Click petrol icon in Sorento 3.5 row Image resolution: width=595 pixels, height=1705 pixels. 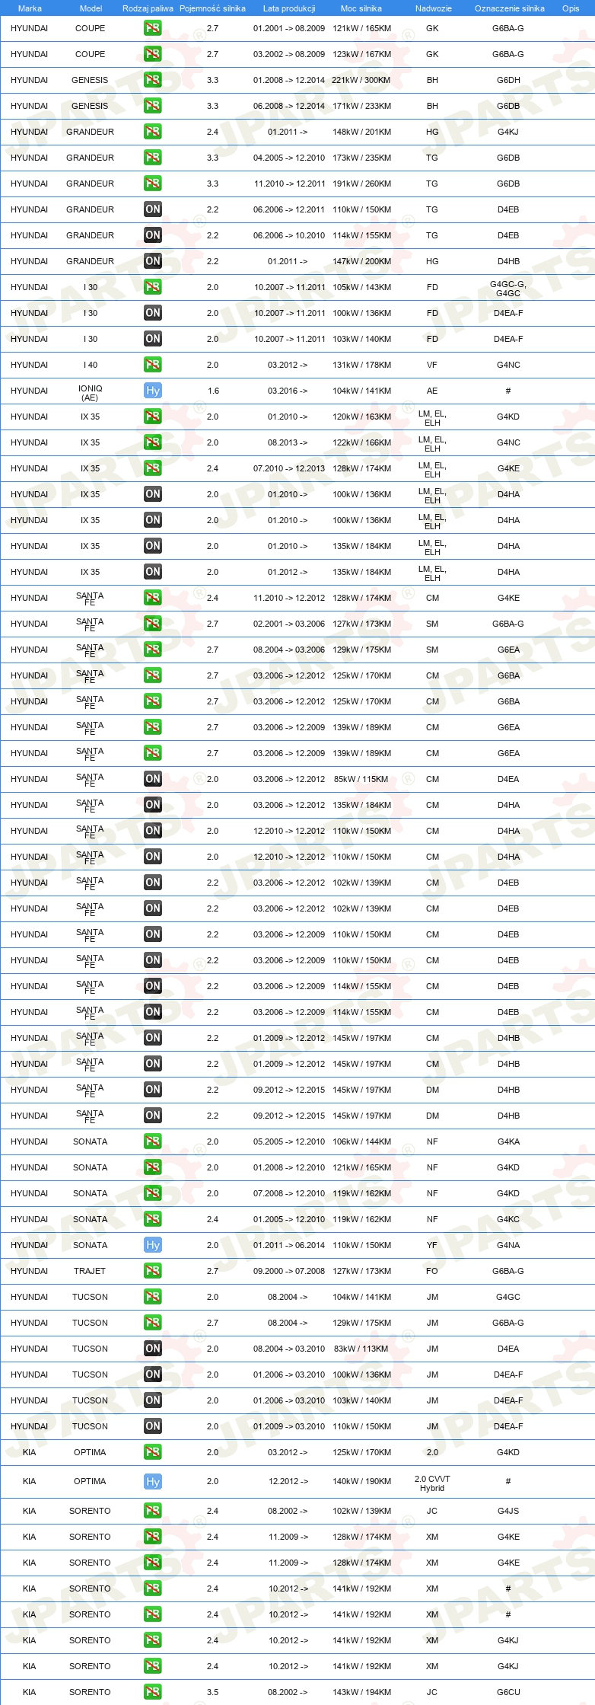pos(152,1692)
